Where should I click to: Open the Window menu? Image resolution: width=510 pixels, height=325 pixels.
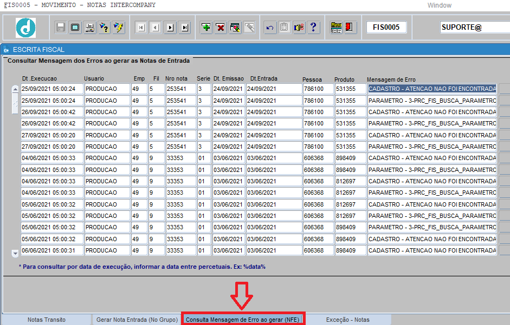click(x=440, y=5)
